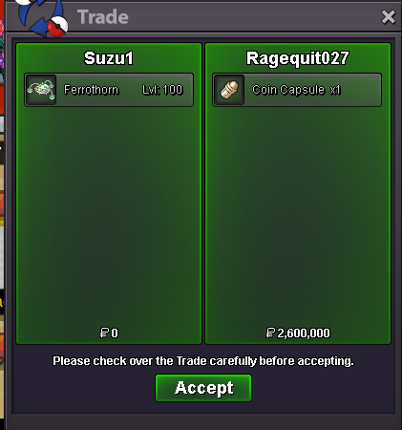Click Suzu1's money amount of 0
Viewport: 402px width, 430px height.
pos(115,333)
